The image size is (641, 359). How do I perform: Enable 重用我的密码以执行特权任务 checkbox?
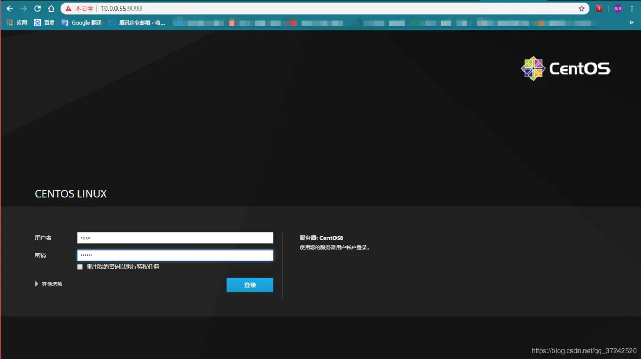tap(80, 267)
